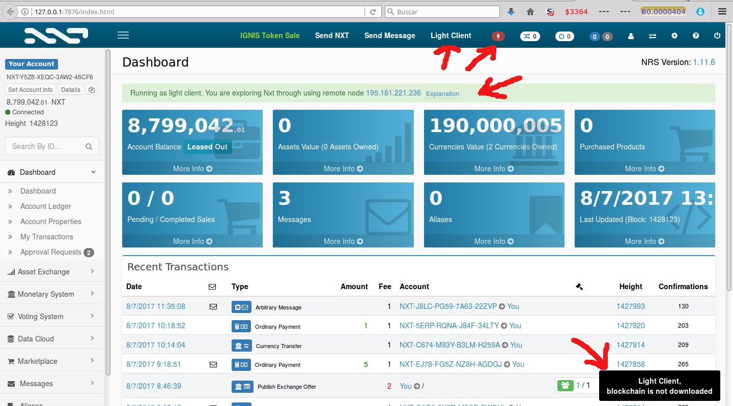The height and width of the screenshot is (406, 733).
Task: Open the user account icon in header
Action: [631, 36]
